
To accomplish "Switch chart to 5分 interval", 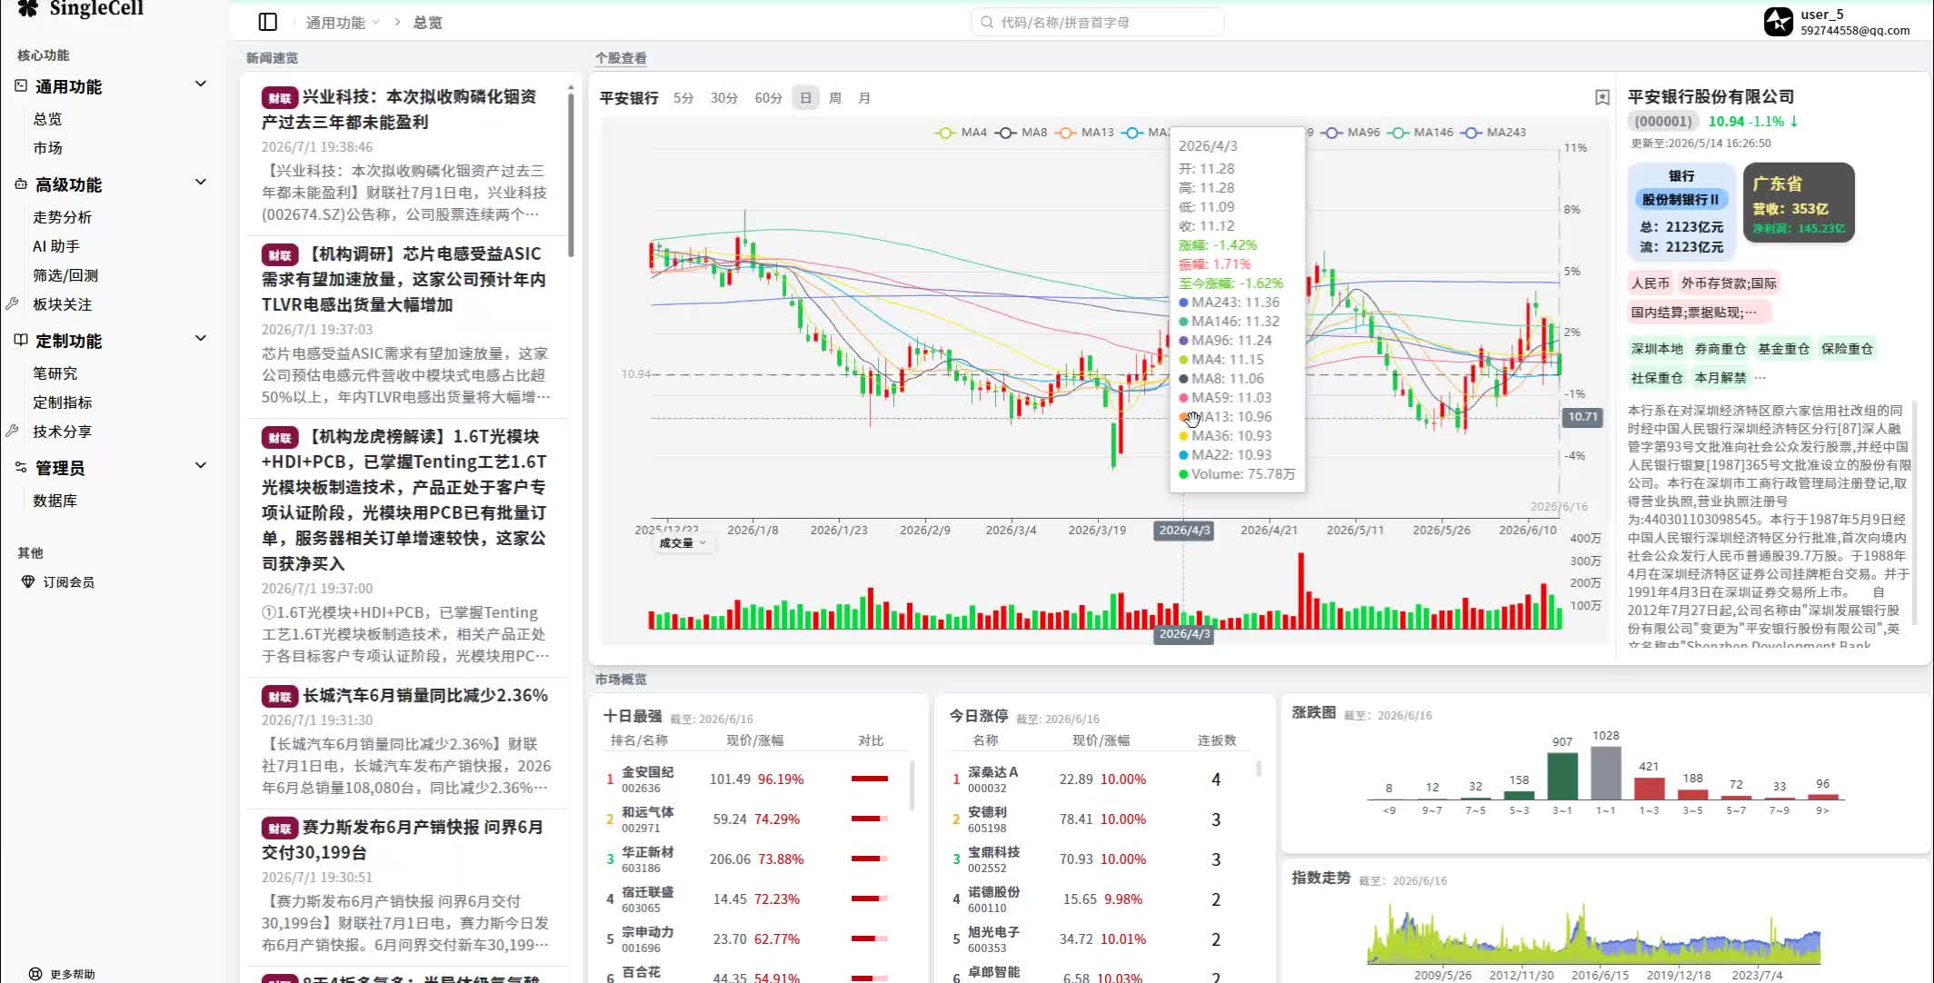I will coord(683,97).
